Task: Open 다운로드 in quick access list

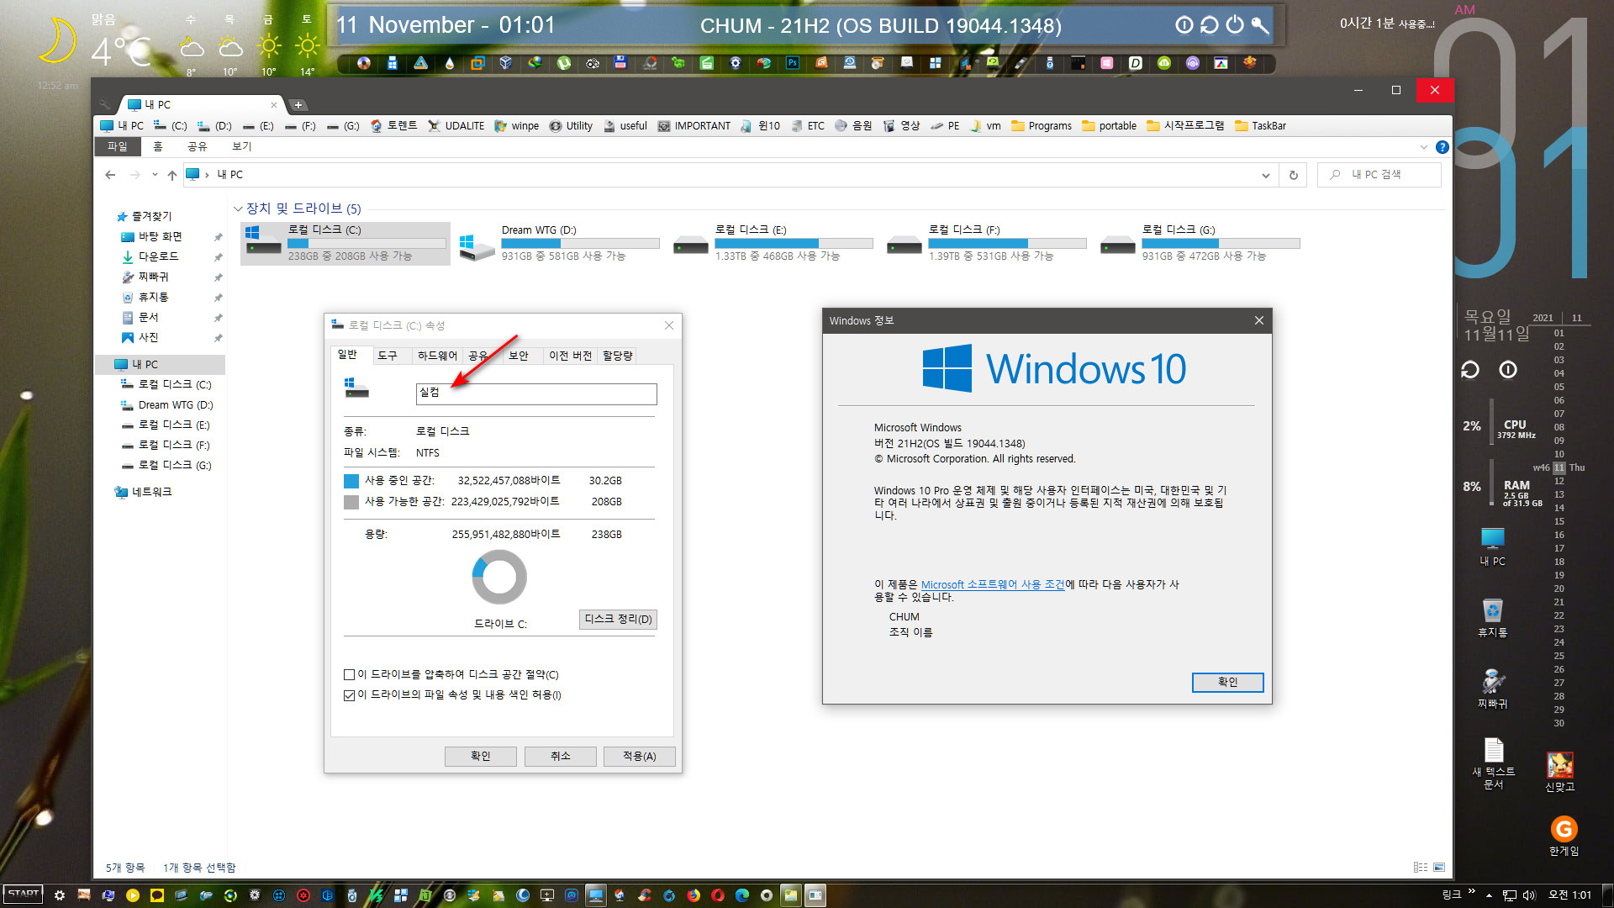Action: click(x=150, y=257)
